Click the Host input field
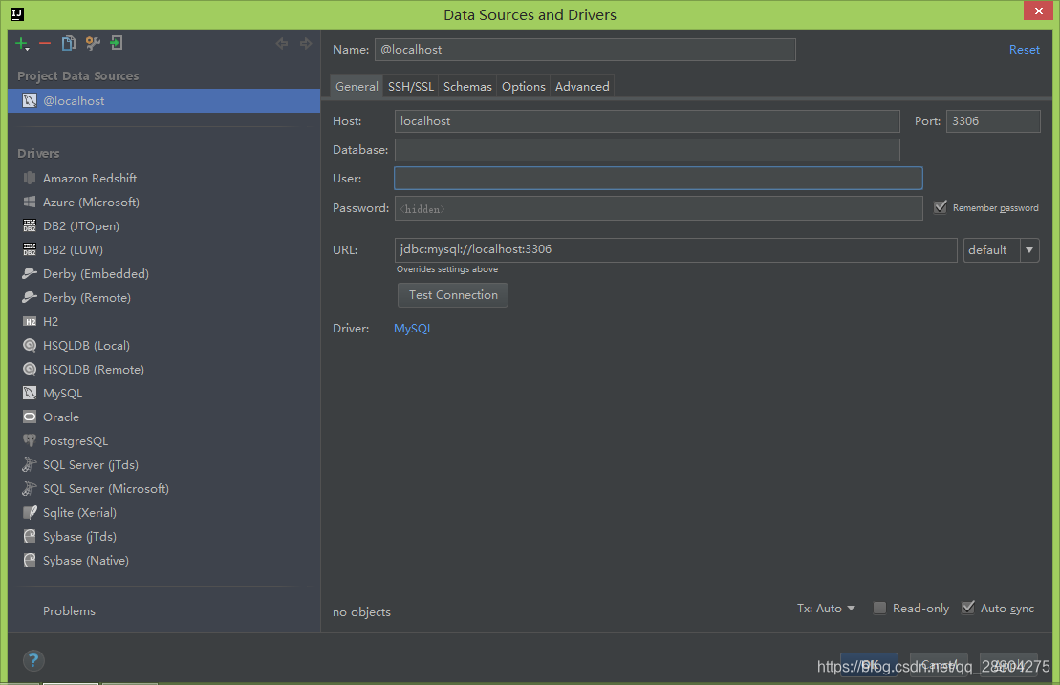Image resolution: width=1060 pixels, height=685 pixels. 647,121
